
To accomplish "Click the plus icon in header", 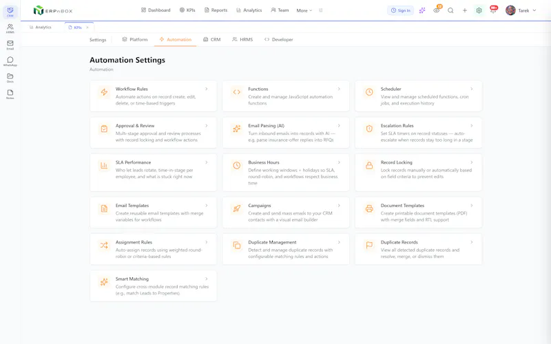I will [464, 10].
